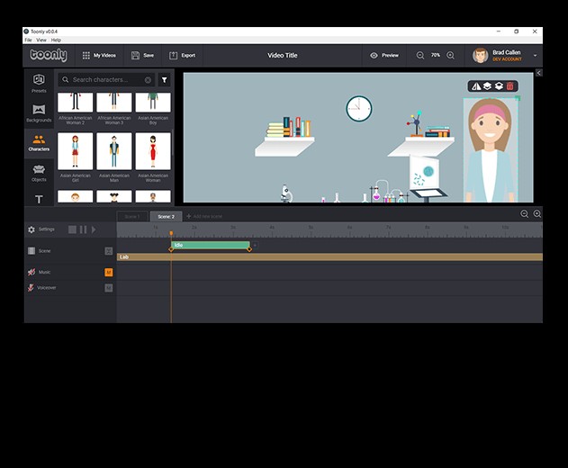Open the Brad Callen account dropdown
Image resolution: width=568 pixels, height=468 pixels.
535,56
